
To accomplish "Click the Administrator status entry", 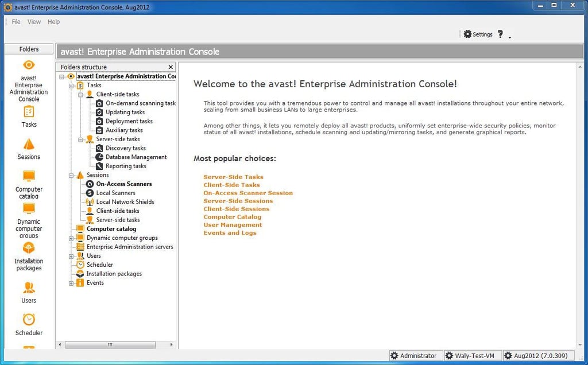I will [415, 356].
